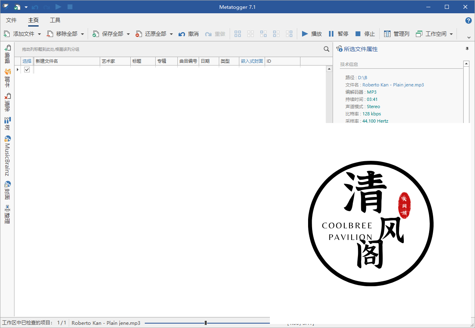The height and width of the screenshot is (328, 475).
Task: Click the magnifier search icon above grid
Action: click(326, 49)
